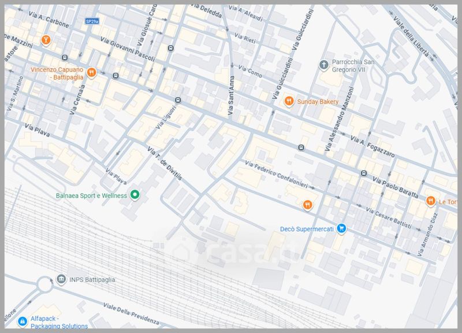
Task: Click the bus stop icon on Via A. Fogazzaro
Action: coord(301,147)
